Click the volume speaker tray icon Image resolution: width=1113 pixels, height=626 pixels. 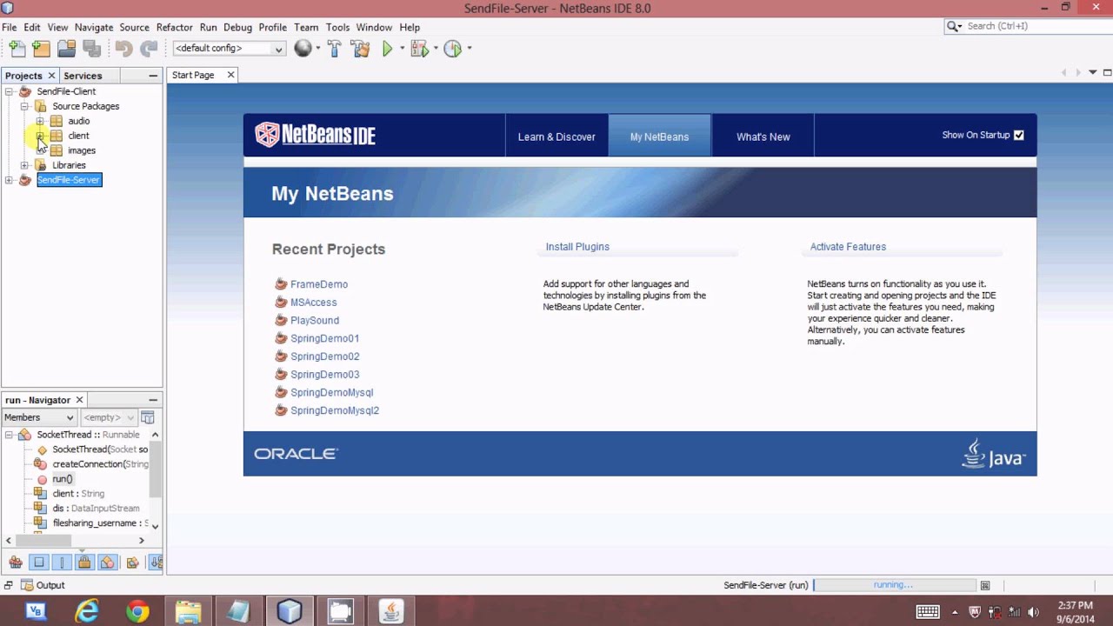1033,612
